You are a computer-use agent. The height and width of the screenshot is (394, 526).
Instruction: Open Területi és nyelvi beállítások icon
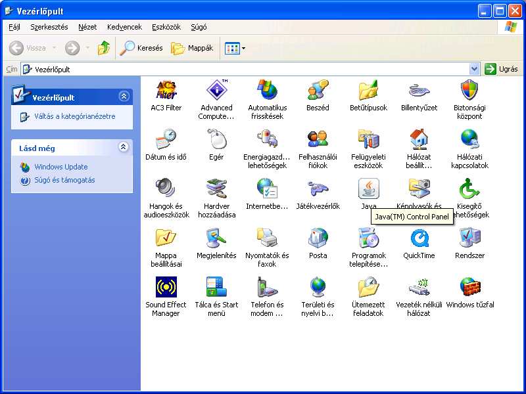pyautogui.click(x=318, y=287)
